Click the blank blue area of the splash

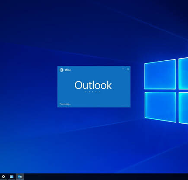[x=94, y=99]
